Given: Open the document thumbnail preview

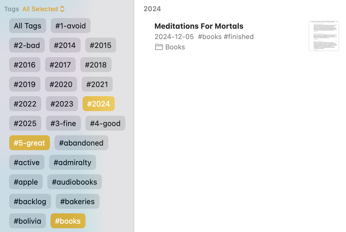Looking at the screenshot, I should 324,36.
